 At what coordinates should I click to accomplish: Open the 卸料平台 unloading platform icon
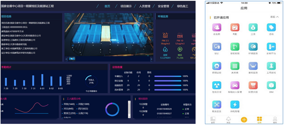click(271, 47)
